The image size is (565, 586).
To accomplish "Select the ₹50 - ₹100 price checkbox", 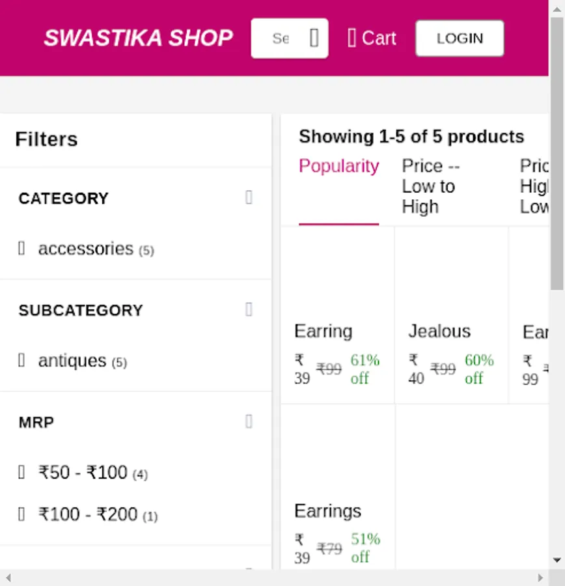I will click(x=21, y=472).
